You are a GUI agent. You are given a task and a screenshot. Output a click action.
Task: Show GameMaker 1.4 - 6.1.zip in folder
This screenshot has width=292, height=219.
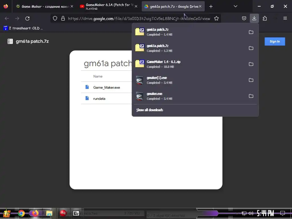click(x=251, y=64)
